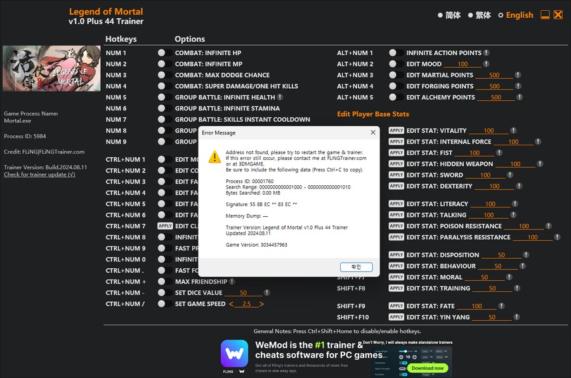The image size is (571, 378).
Task: Click the Set Dice Value field
Action: click(243, 293)
